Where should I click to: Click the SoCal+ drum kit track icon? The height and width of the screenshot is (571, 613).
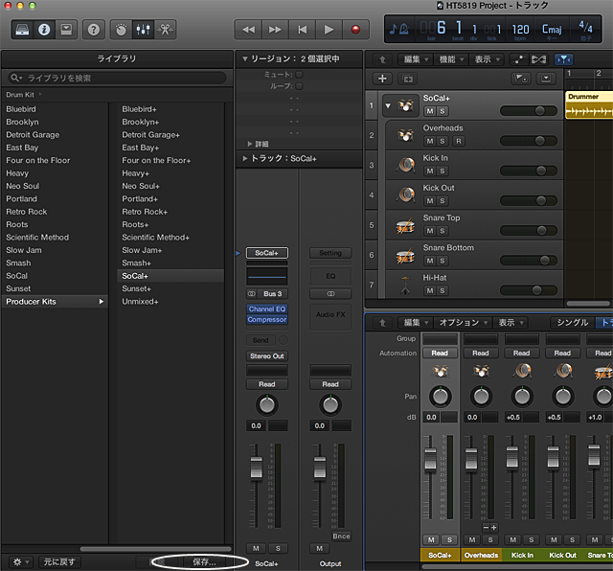(405, 105)
